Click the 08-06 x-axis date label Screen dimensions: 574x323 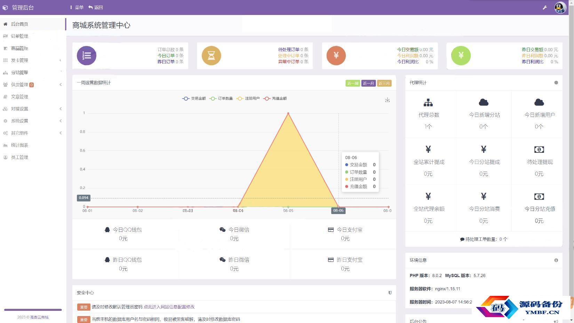click(x=338, y=210)
